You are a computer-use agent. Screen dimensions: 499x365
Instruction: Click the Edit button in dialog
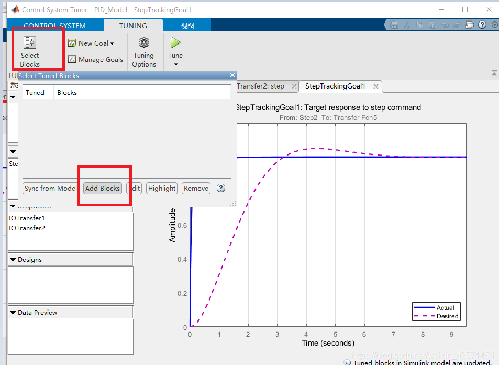(x=134, y=189)
